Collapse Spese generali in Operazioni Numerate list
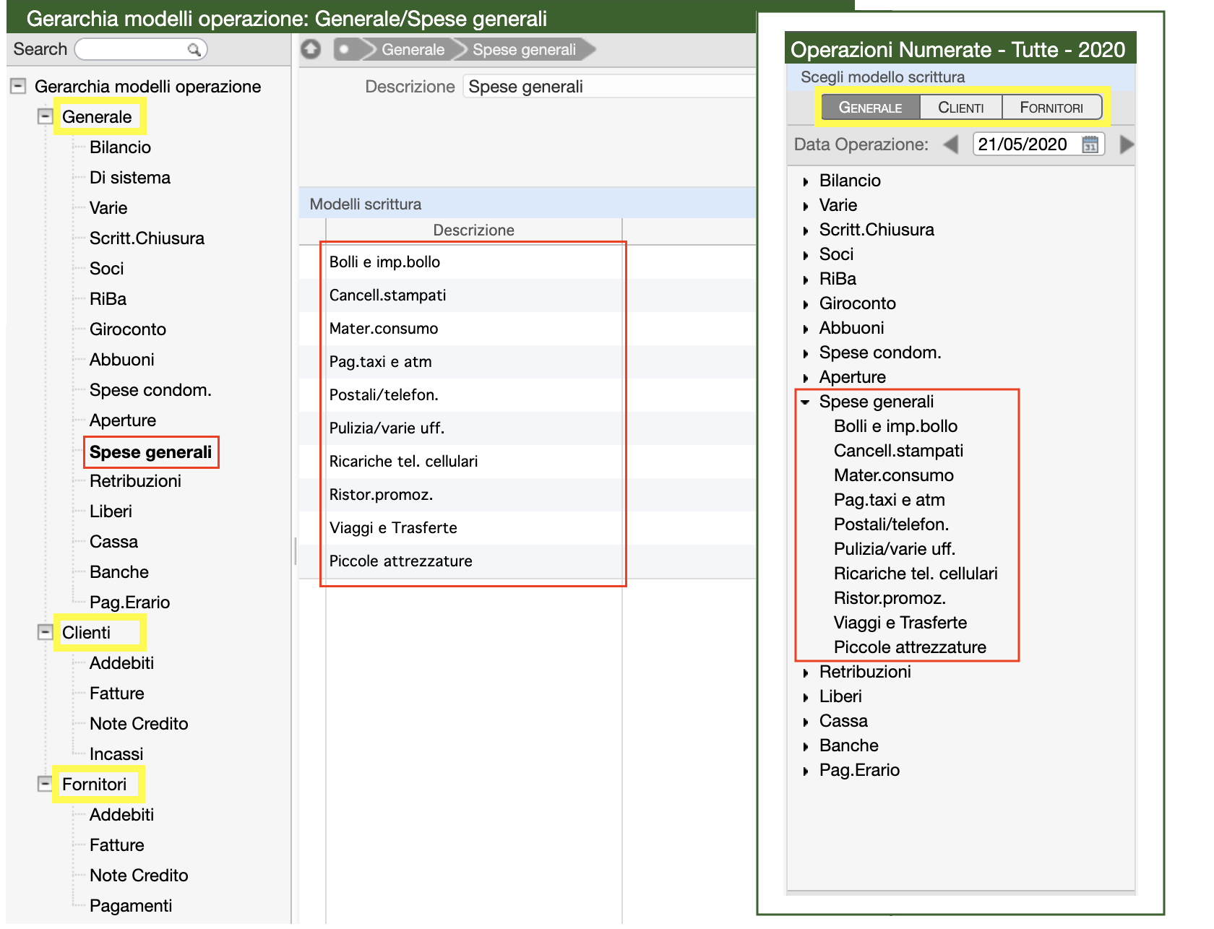1214x929 pixels. pos(806,402)
